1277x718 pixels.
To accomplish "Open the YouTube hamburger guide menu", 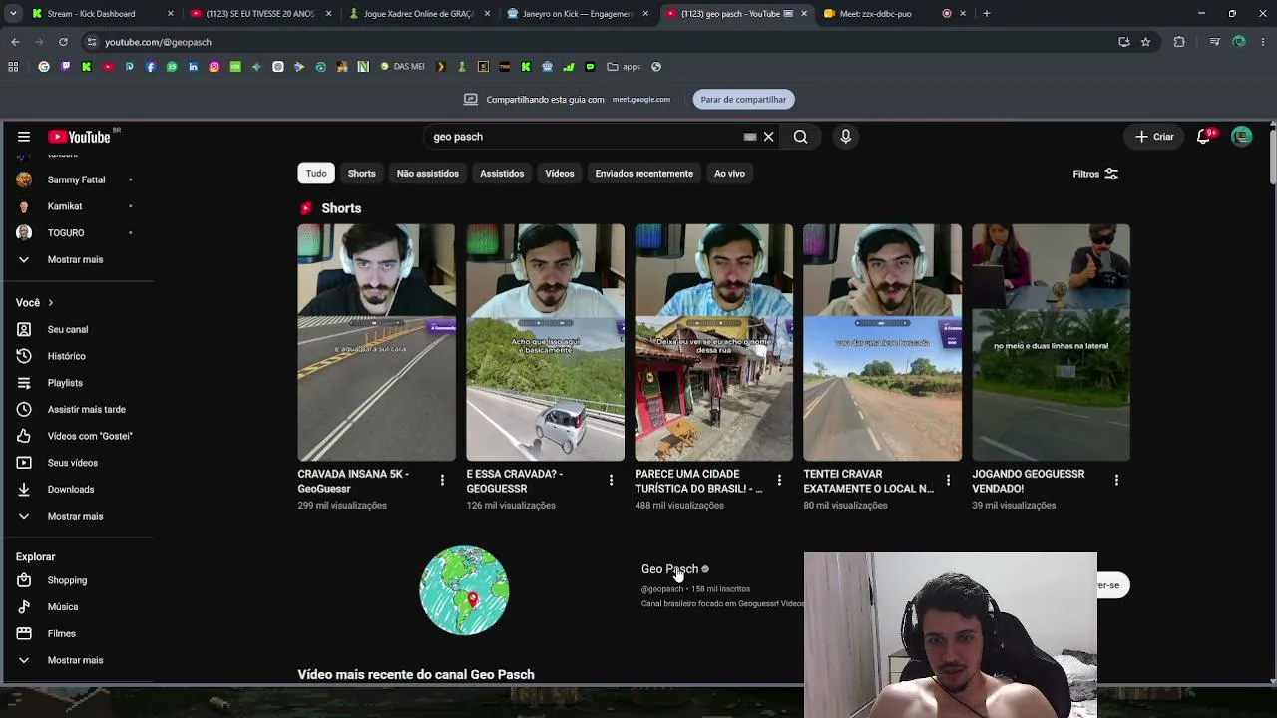I will coord(24,137).
